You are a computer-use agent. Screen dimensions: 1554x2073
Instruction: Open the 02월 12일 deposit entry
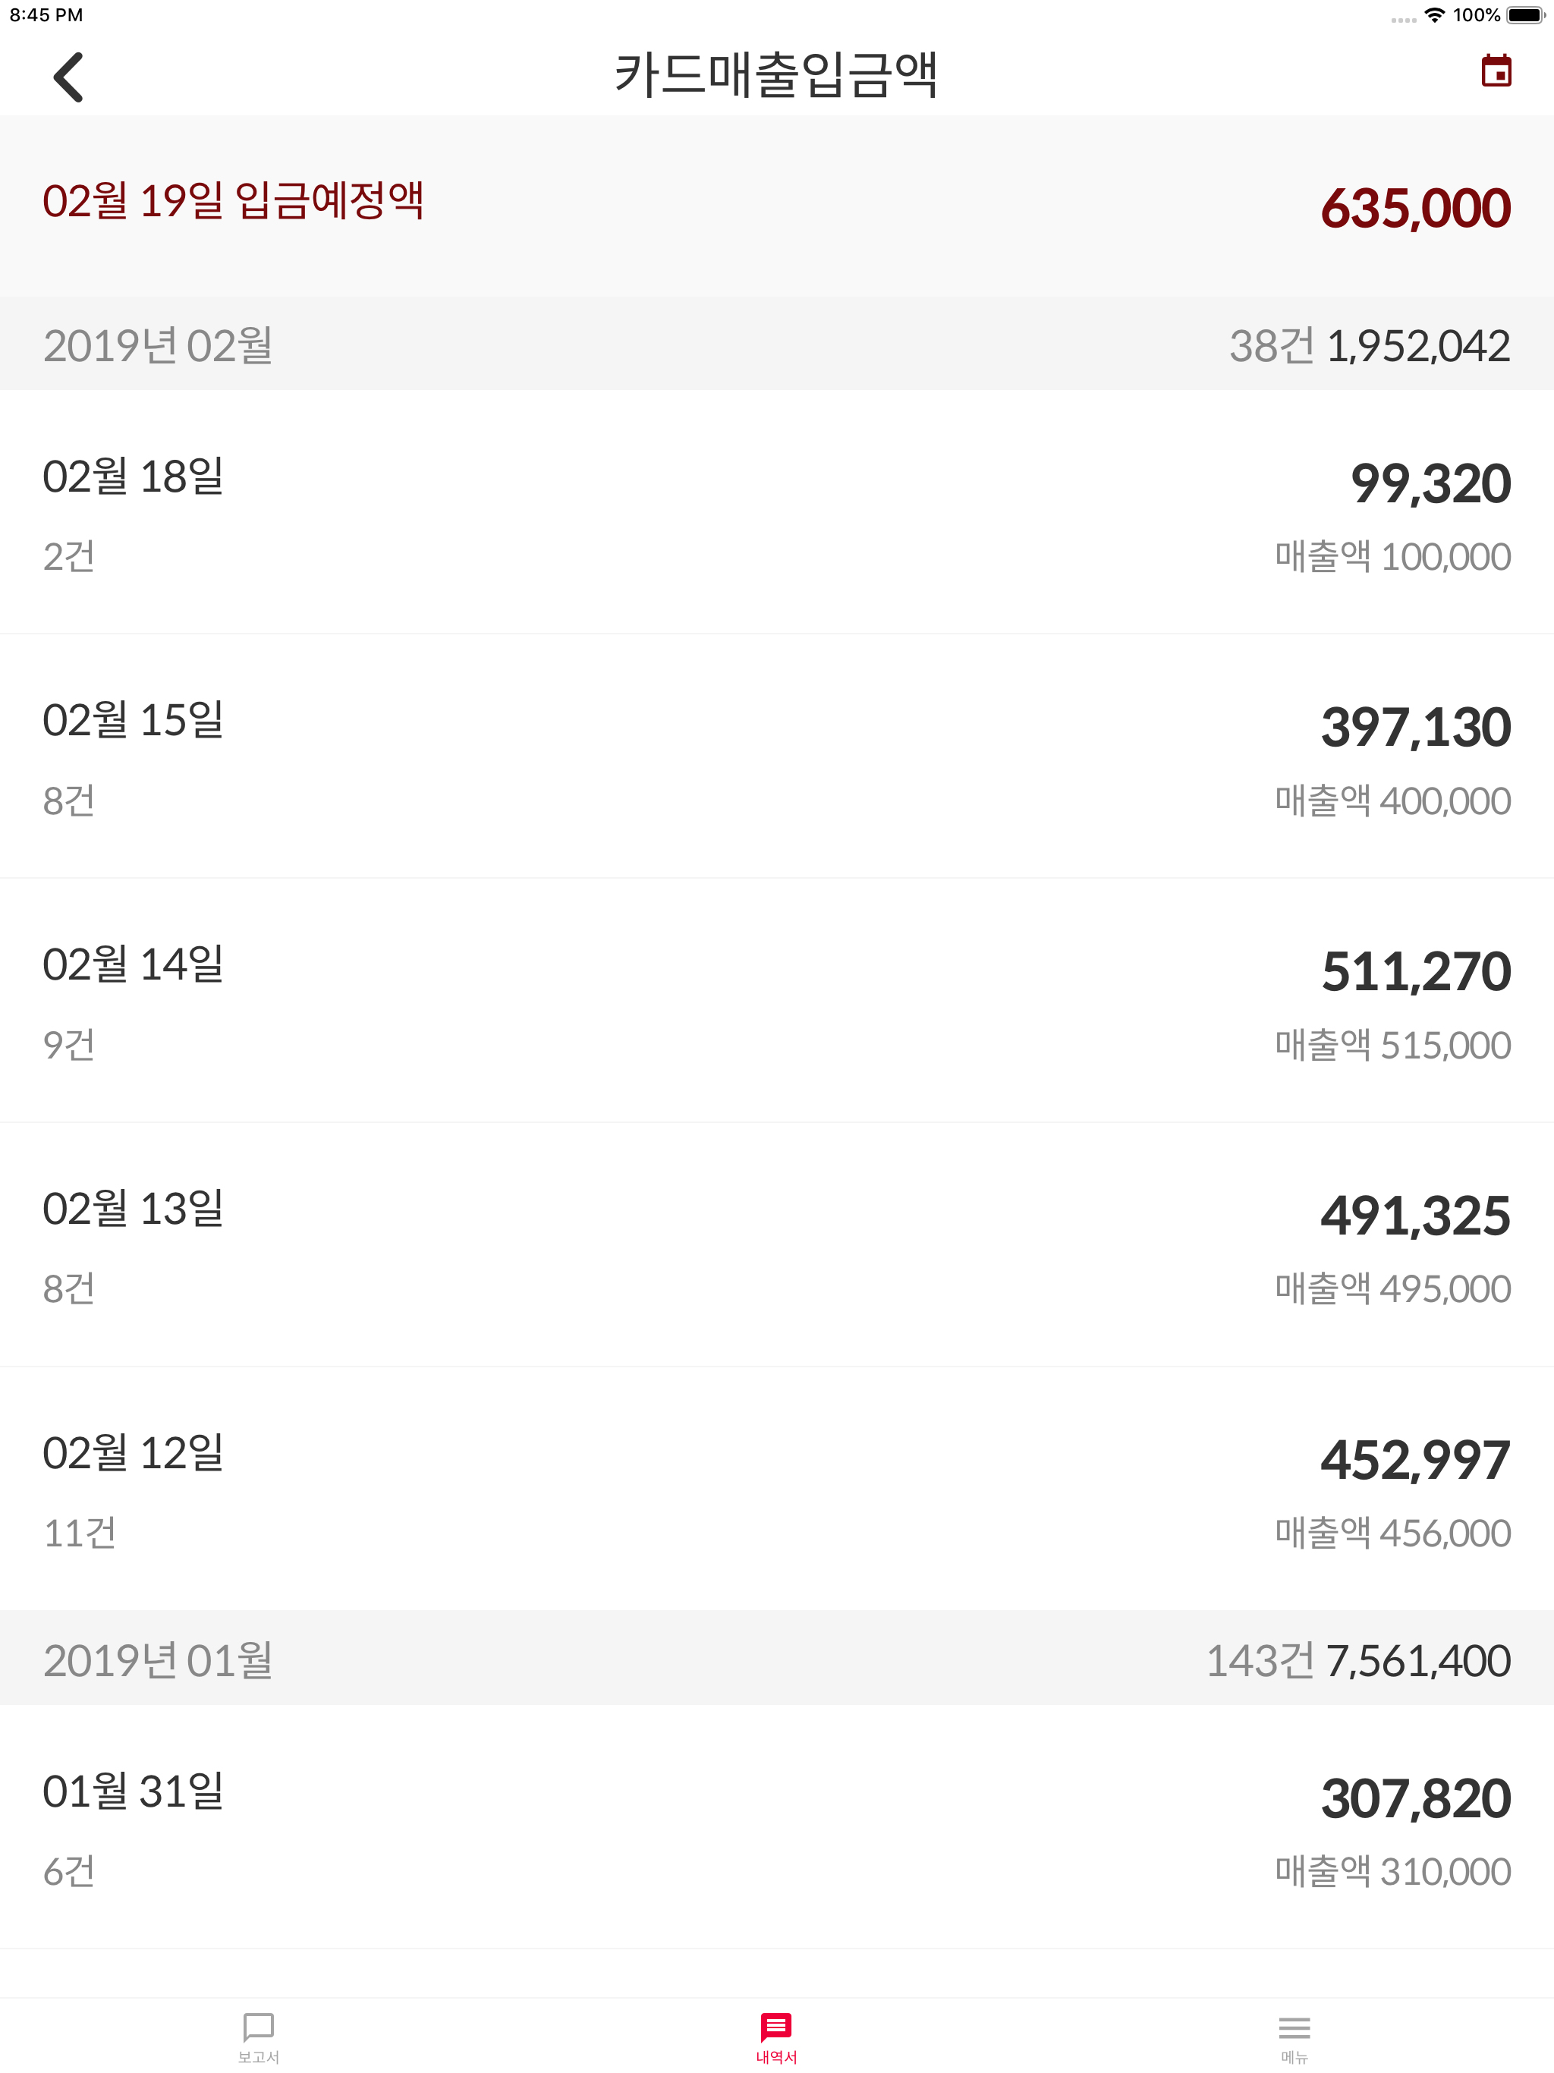(x=776, y=1488)
